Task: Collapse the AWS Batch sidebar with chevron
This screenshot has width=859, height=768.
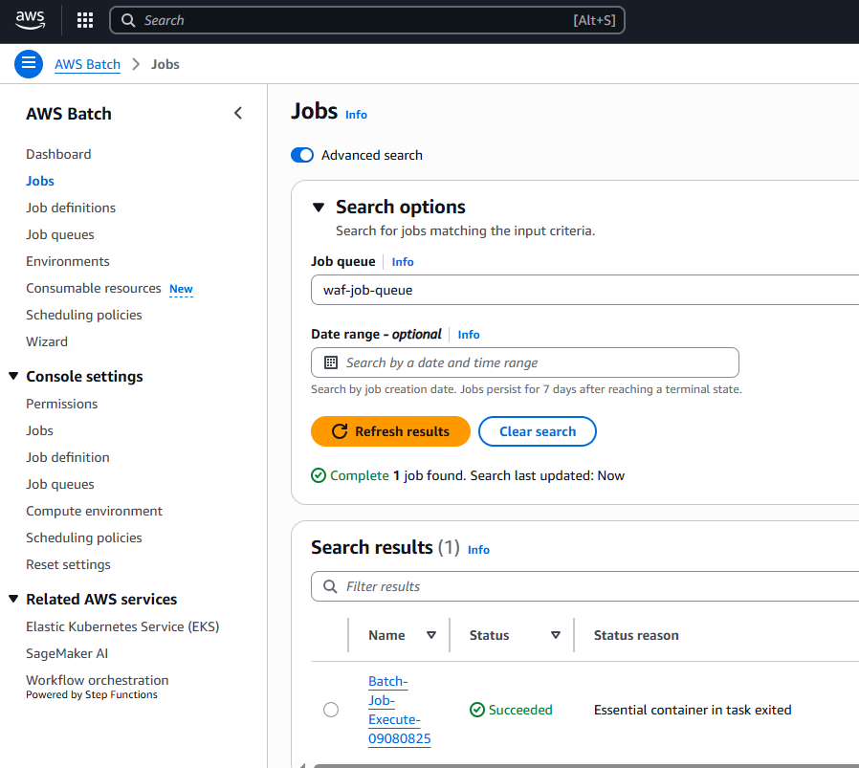Action: pos(238,114)
